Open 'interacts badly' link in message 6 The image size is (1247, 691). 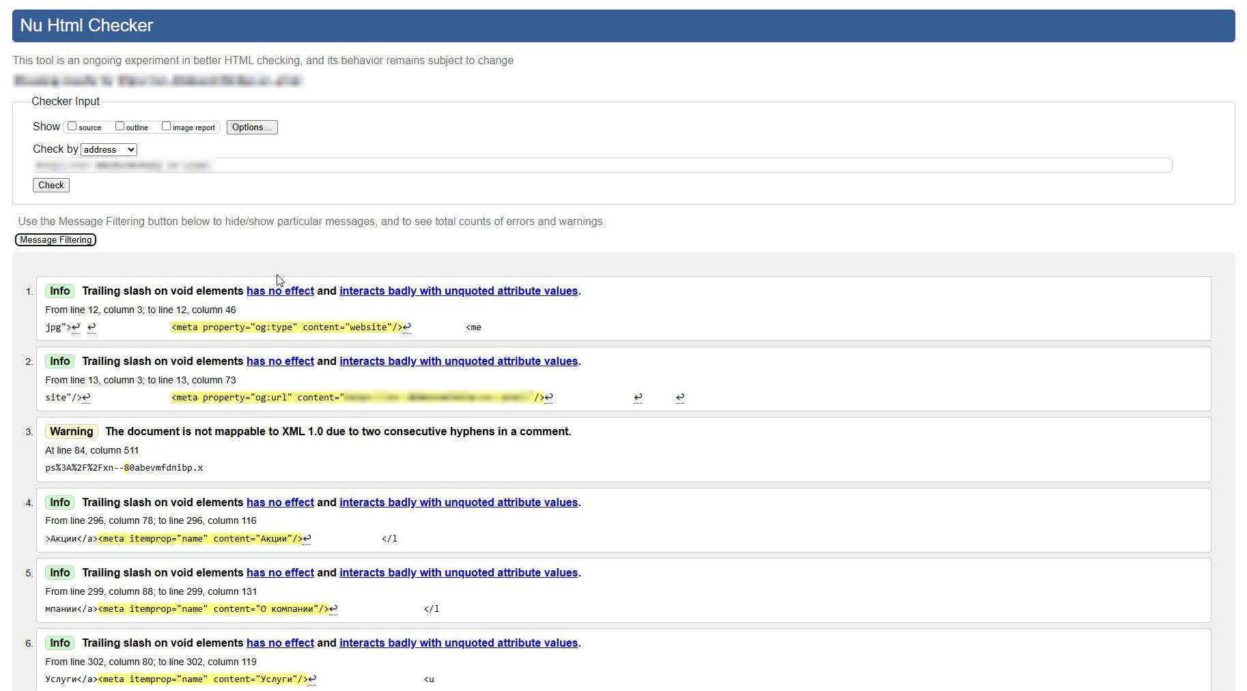point(458,643)
